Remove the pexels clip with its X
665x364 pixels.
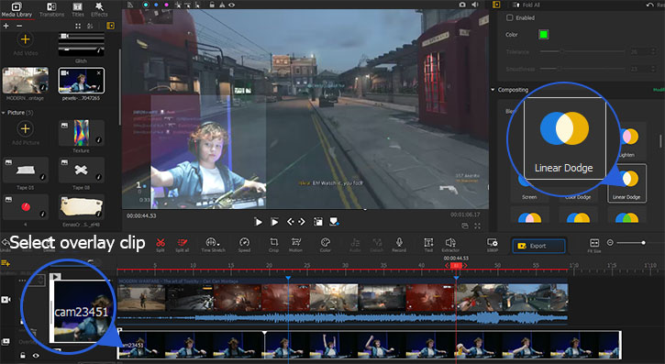tap(99, 72)
